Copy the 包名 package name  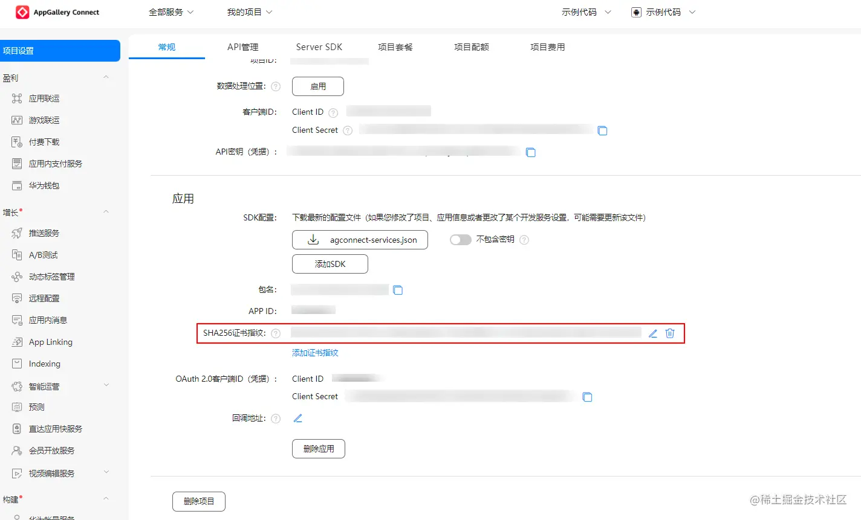coord(398,290)
